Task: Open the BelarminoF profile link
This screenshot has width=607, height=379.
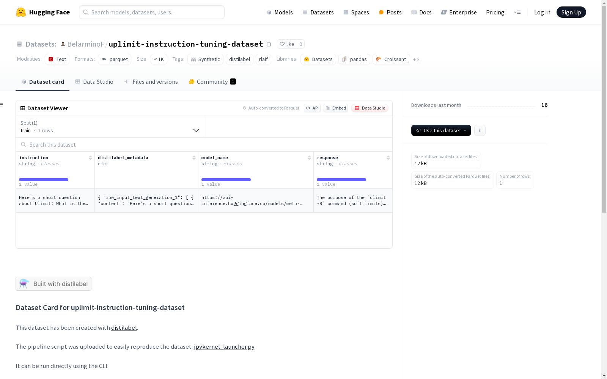Action: point(86,44)
